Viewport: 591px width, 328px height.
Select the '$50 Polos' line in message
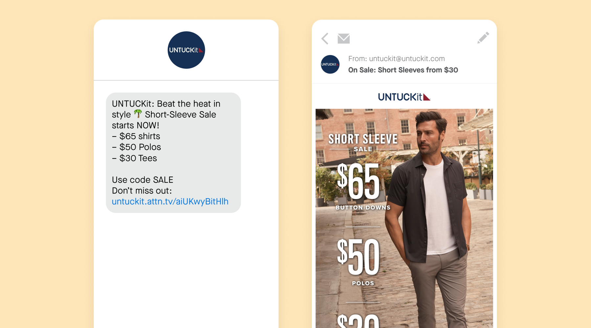(137, 147)
